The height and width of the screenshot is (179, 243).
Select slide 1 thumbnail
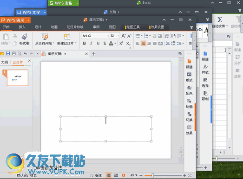(18, 78)
